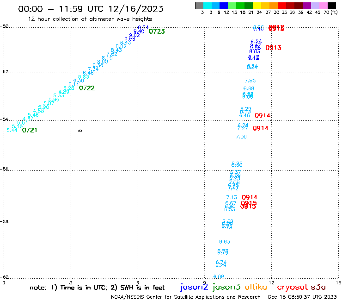Click the cyan legend swatch between 3 and 6

[x=208, y=6]
